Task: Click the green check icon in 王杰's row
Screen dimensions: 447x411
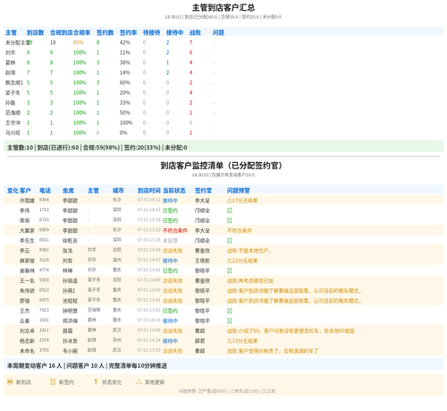Action: (x=230, y=311)
